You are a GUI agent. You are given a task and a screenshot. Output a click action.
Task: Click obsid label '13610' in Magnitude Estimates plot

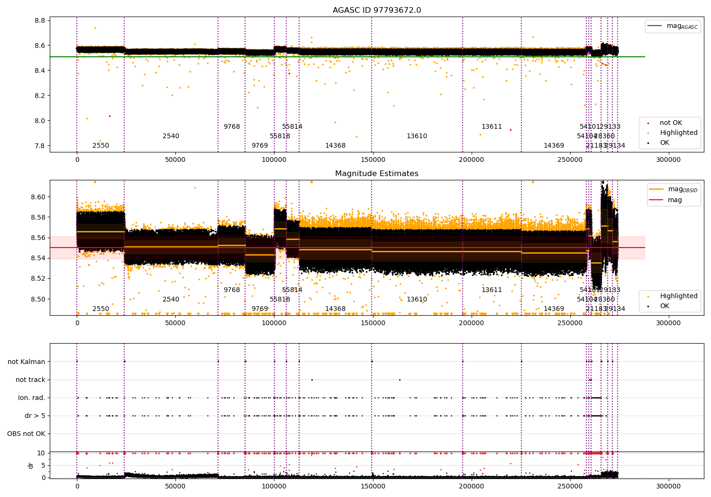click(417, 300)
